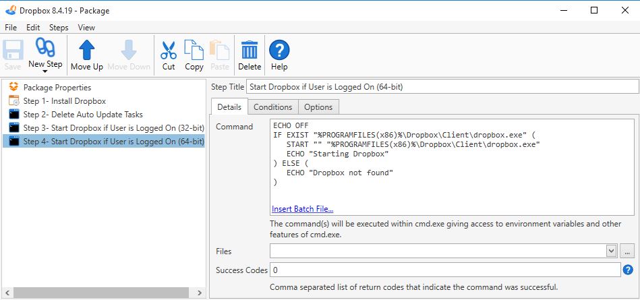Click the Move Down arrow icon
The image size is (640, 300).
tap(129, 50)
